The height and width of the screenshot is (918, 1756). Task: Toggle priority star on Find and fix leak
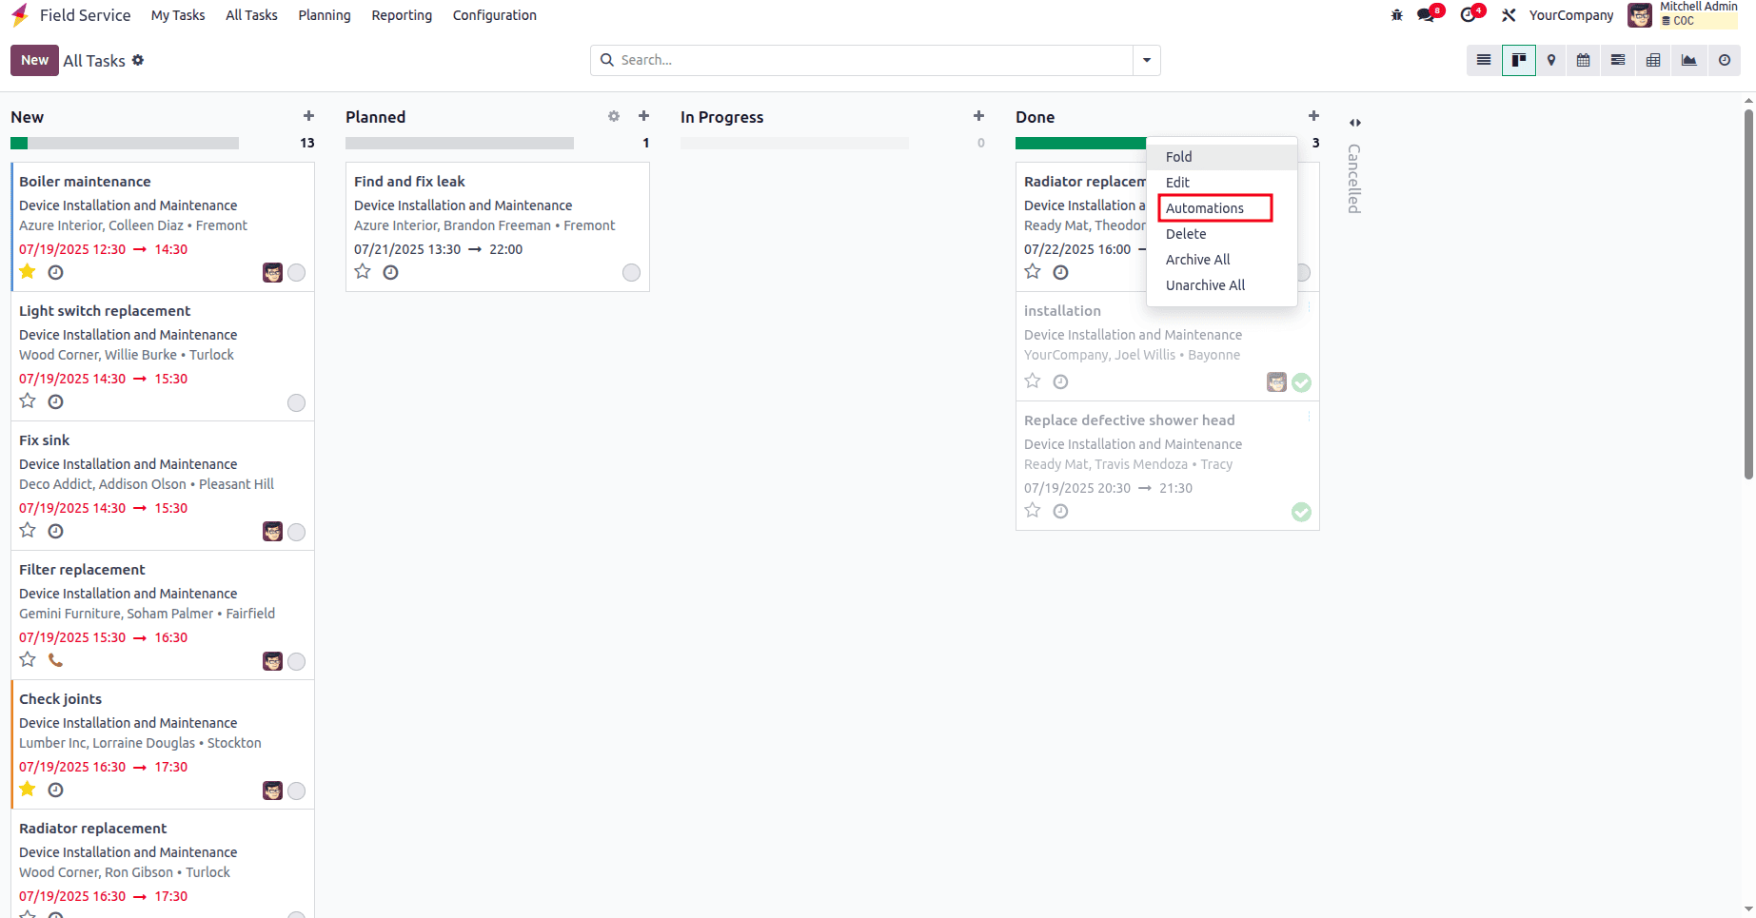pos(363,272)
